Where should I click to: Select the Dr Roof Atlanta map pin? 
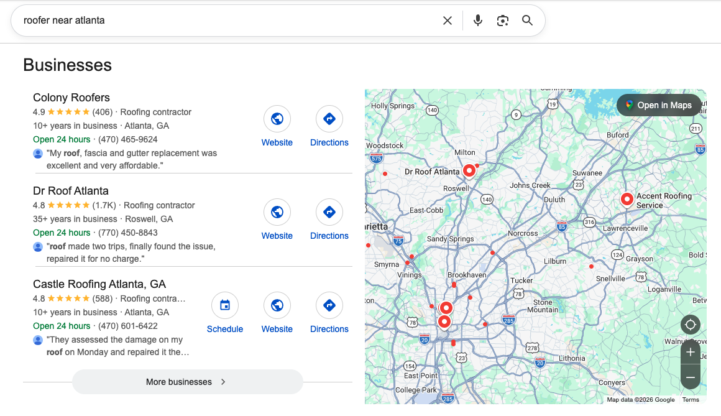[x=469, y=170]
